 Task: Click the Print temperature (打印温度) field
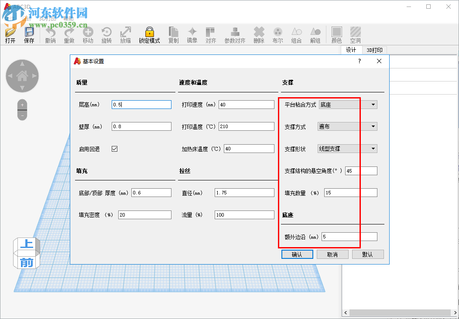click(x=247, y=126)
